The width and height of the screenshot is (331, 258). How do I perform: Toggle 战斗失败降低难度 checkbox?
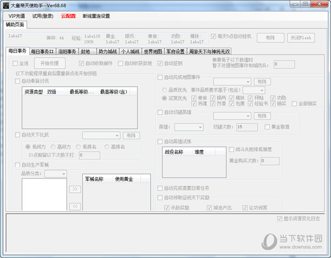[250, 149]
